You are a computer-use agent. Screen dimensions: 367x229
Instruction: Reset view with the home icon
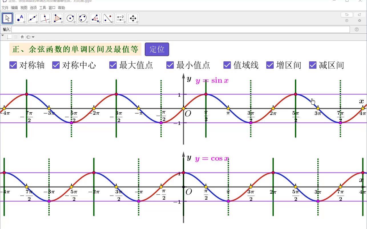[22, 37]
